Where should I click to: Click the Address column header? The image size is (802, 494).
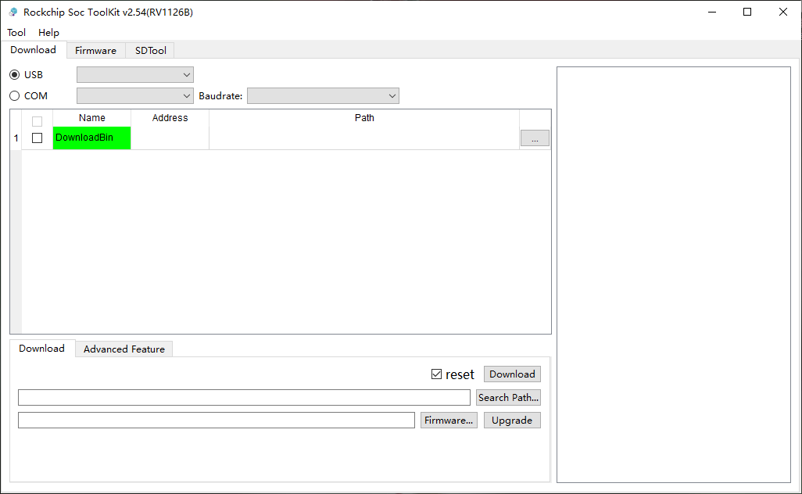[x=170, y=117]
